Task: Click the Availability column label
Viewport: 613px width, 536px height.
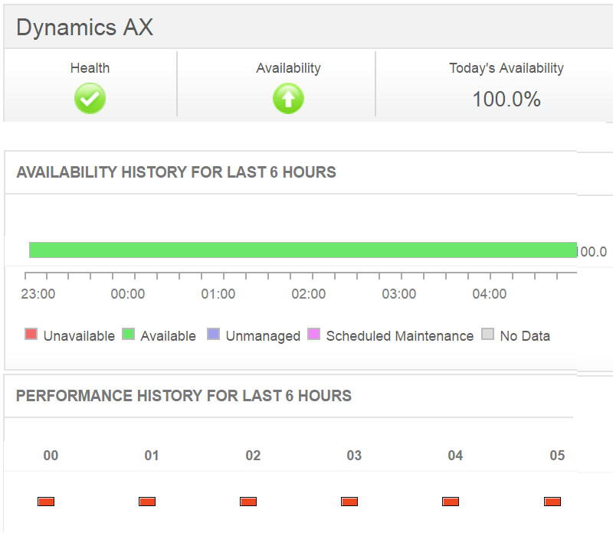Action: (288, 68)
